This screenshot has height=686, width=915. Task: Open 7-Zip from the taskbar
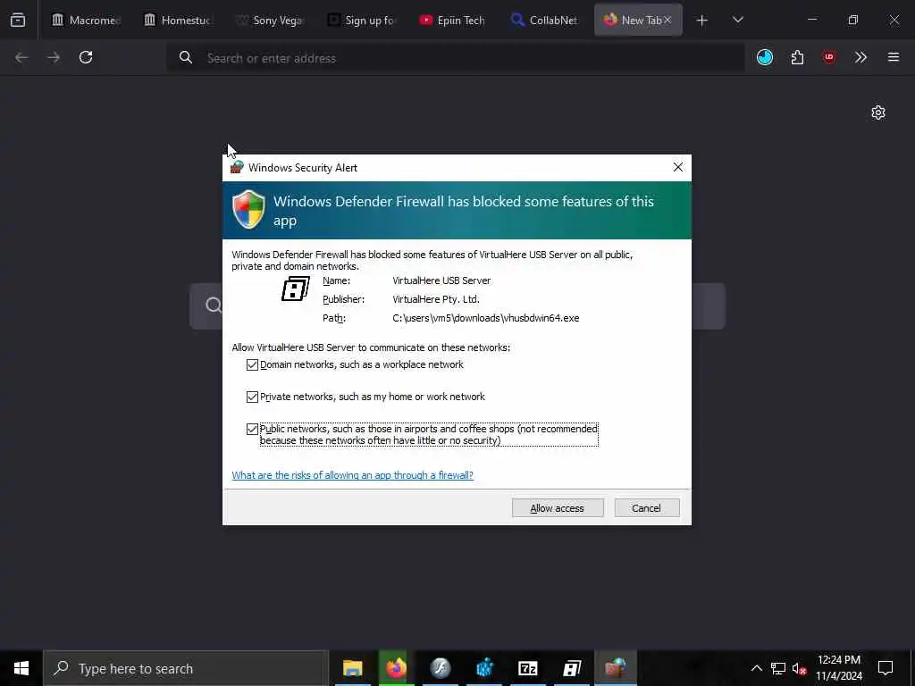[x=528, y=668]
